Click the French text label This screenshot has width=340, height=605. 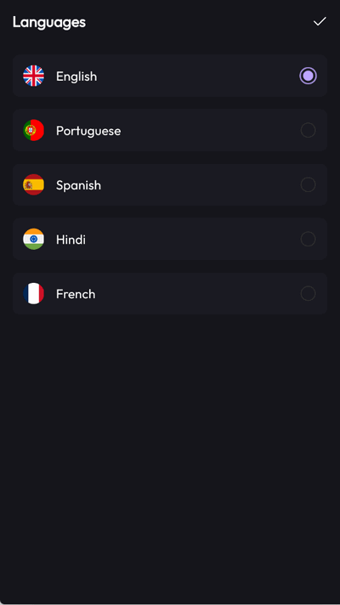click(x=76, y=294)
